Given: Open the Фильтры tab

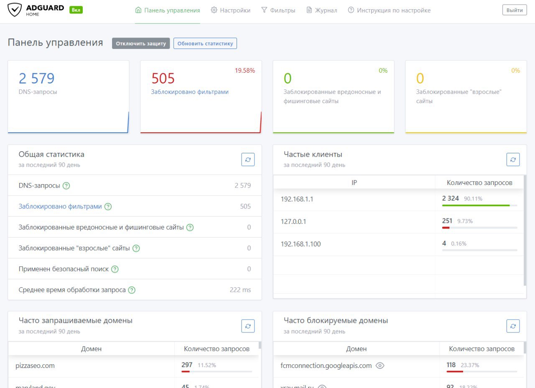Looking at the screenshot, I should click(278, 10).
